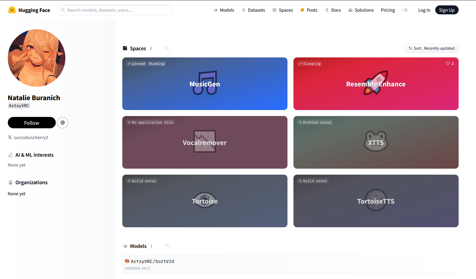476x279 pixels.
Task: Open the Models nav link
Action: pos(224,10)
